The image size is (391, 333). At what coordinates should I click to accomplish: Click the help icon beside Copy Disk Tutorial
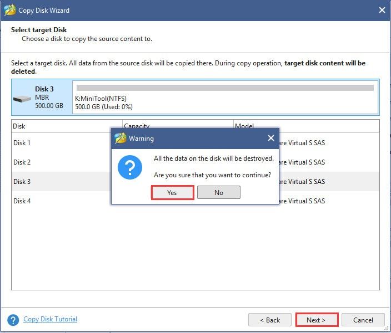13,320
